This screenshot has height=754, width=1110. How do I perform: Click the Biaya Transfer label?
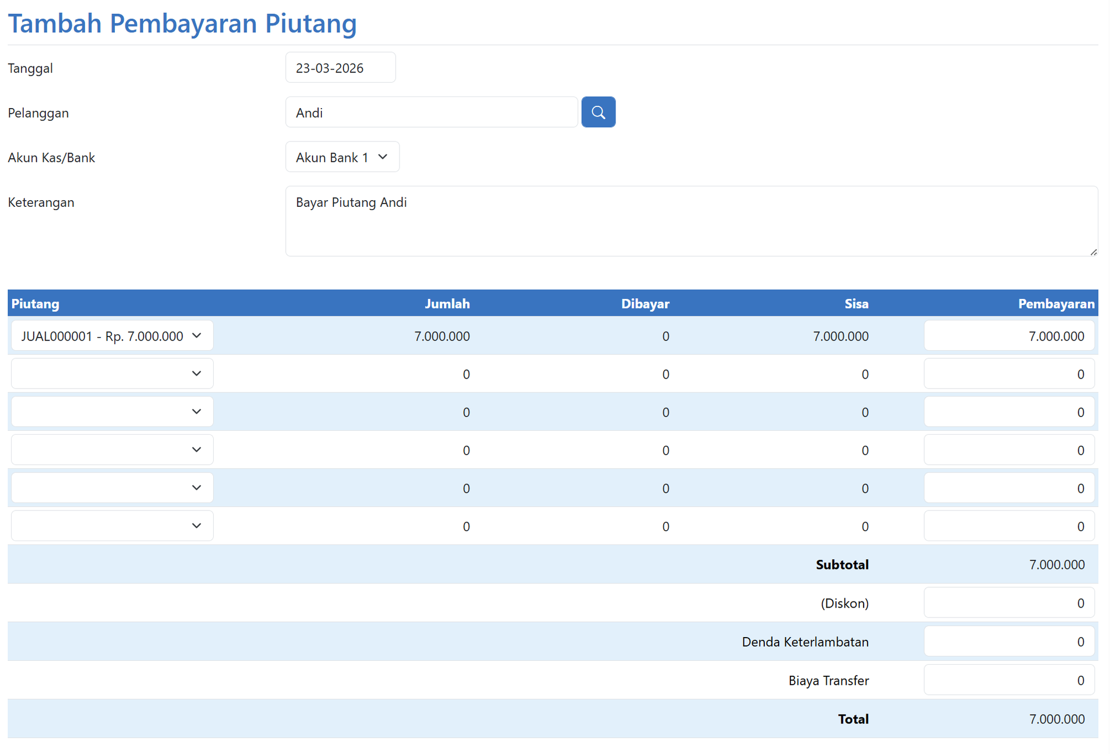[829, 681]
